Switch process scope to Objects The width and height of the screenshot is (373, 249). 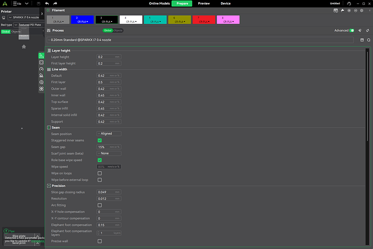click(118, 31)
